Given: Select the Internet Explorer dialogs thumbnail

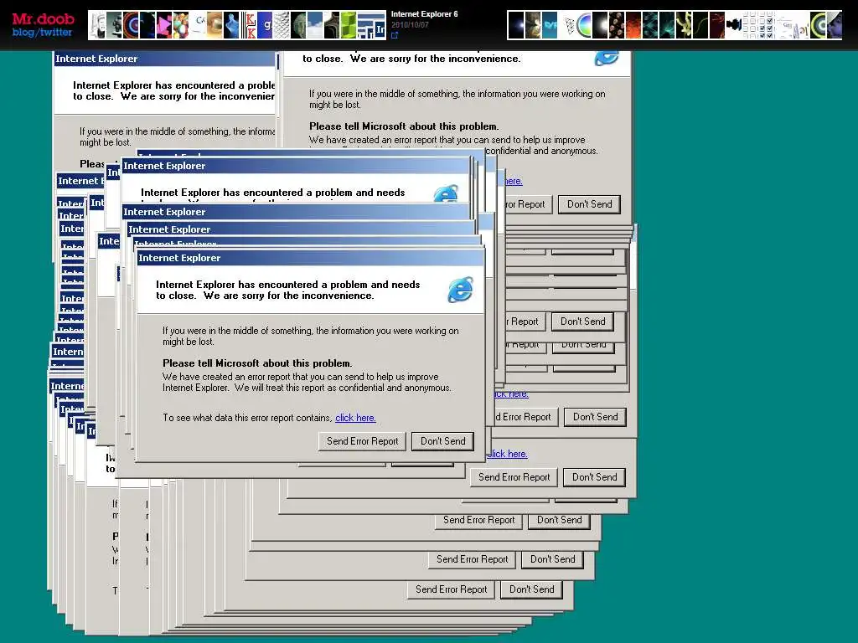Looking at the screenshot, I should click(372, 25).
